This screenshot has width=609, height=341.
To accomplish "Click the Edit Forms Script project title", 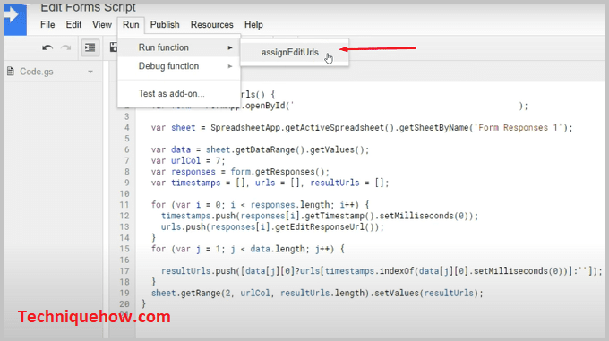I will click(x=88, y=8).
